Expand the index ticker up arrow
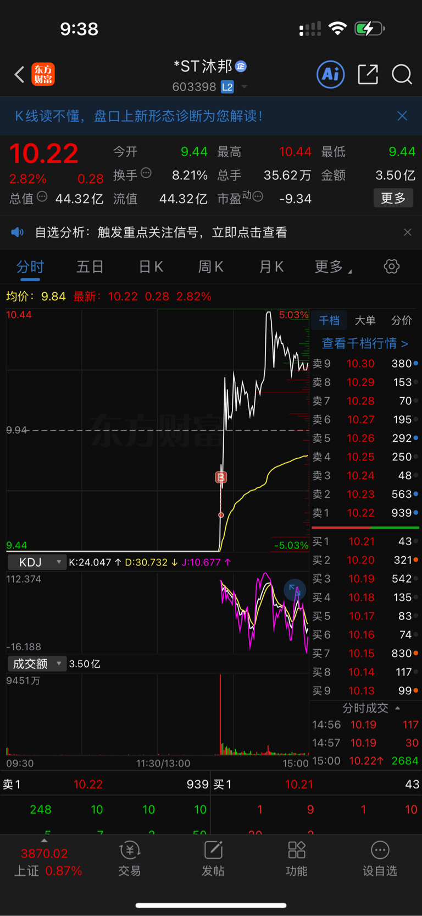The width and height of the screenshot is (422, 916). [44, 841]
